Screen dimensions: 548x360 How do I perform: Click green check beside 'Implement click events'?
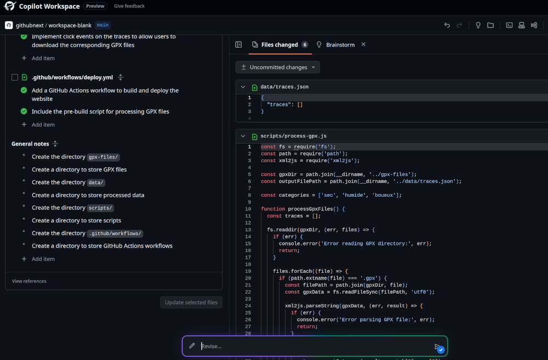coord(24,36)
